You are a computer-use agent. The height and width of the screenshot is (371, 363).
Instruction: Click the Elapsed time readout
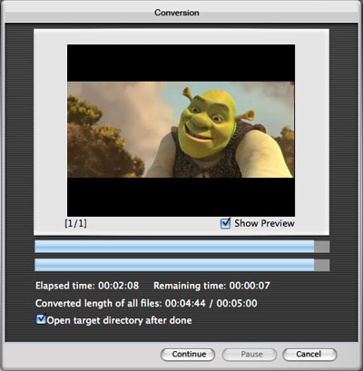[x=87, y=286]
